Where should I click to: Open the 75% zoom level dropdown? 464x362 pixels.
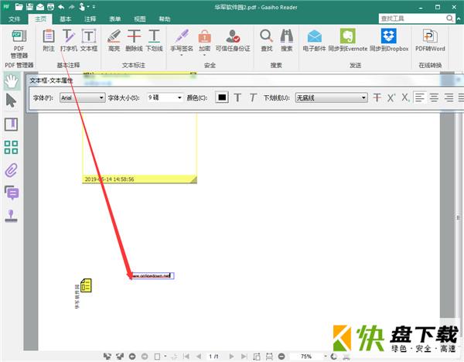[325, 357]
